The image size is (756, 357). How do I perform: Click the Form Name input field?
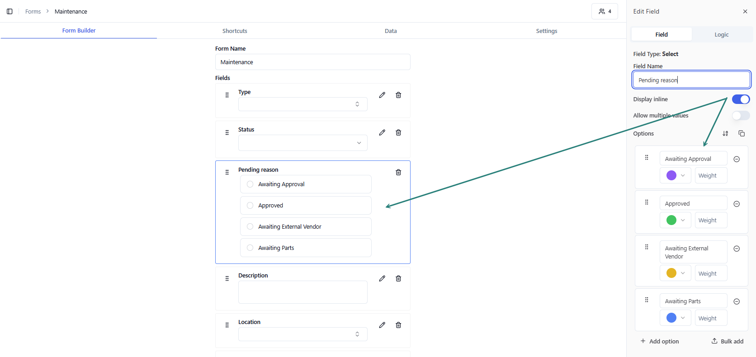[x=312, y=62]
